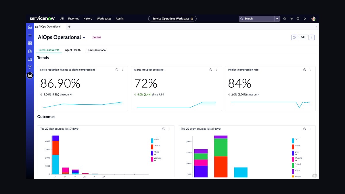Viewport: 345px width, 194px height.
Task: Click the ServiceNow logo
Action: point(42,18)
